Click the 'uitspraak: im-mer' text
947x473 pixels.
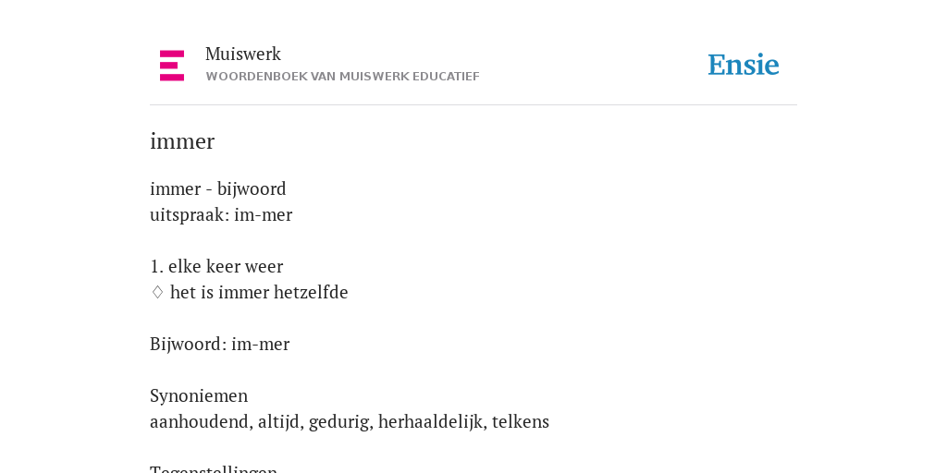(x=221, y=214)
